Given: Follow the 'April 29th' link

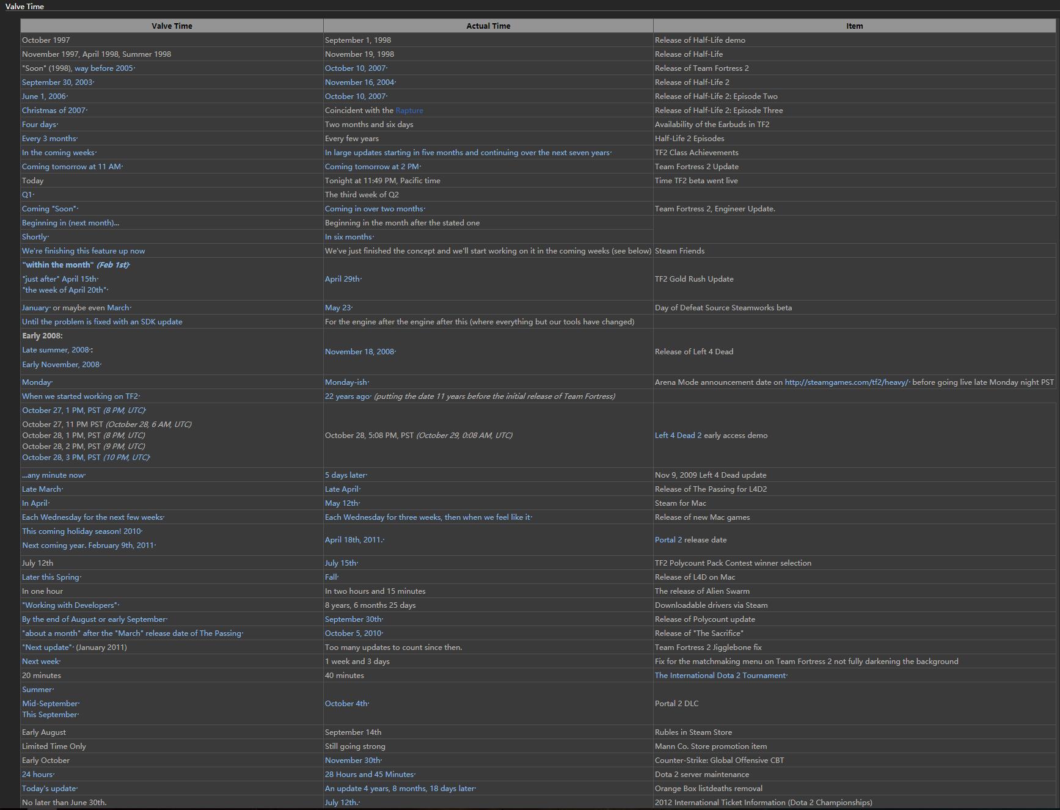Looking at the screenshot, I should click(342, 279).
